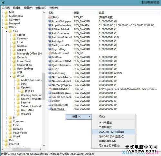The image size is (161, 156).
Task: Click the VisiForceField value icon
Action: click(50, 105)
